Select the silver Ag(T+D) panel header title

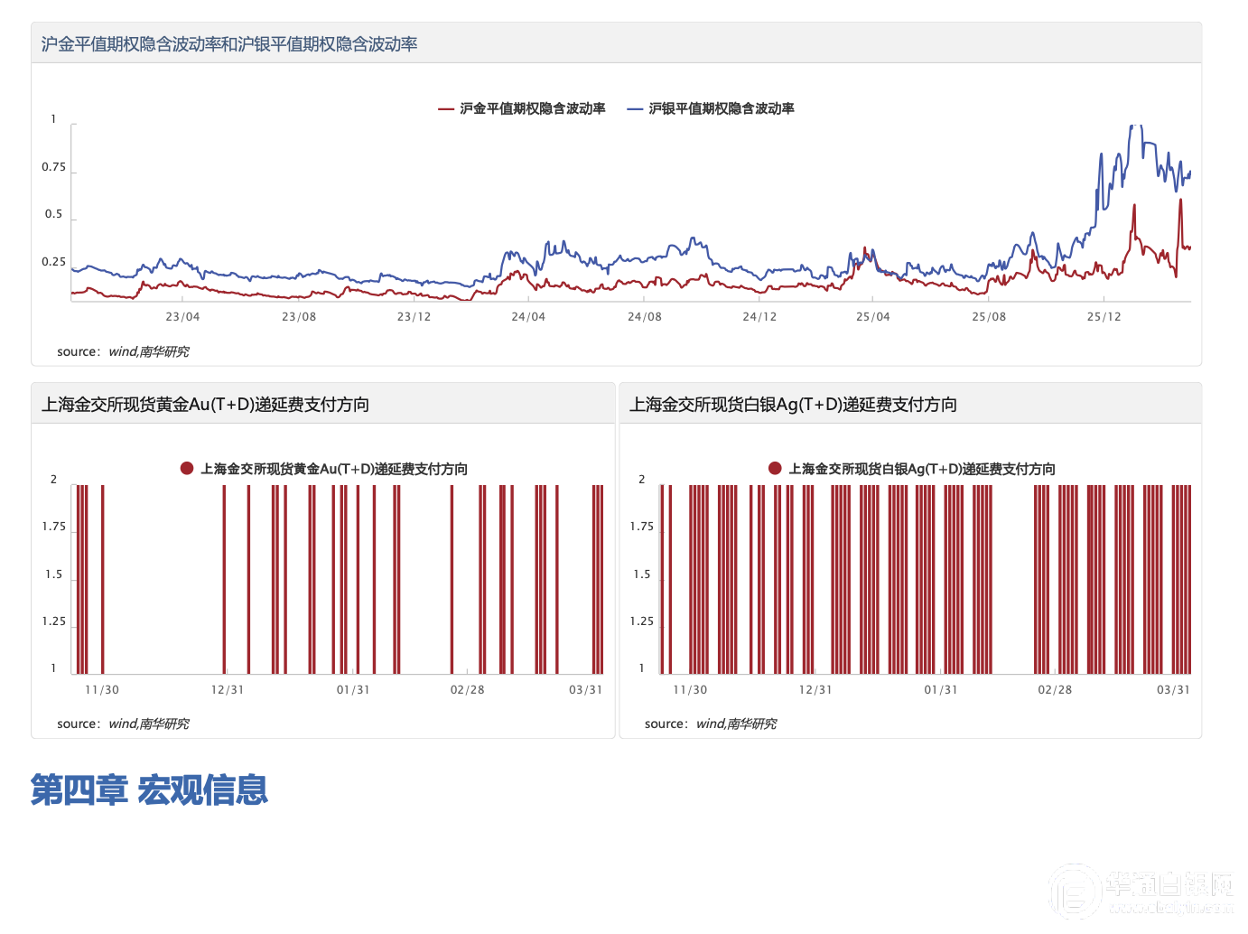(x=793, y=405)
